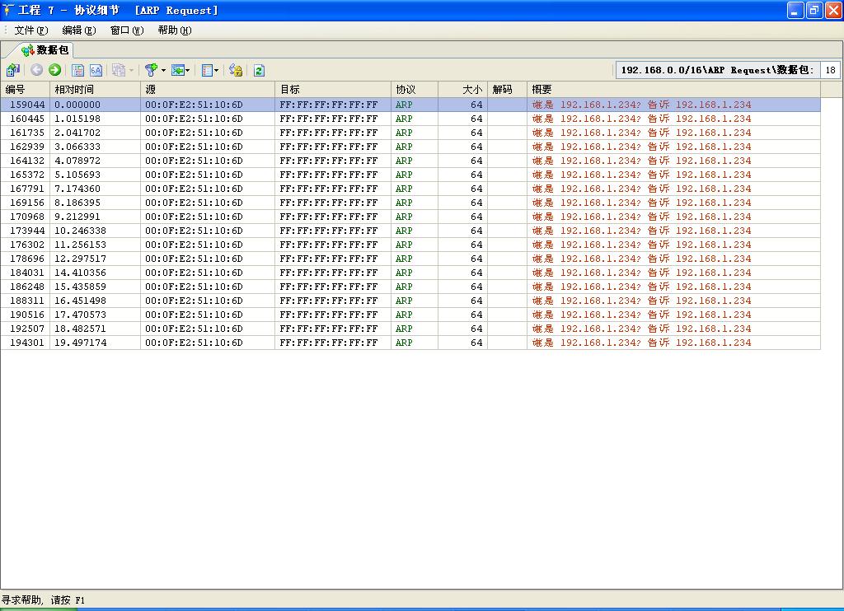Click the save/export packets toolbar icon
Image resolution: width=844 pixels, height=611 pixels.
coord(13,71)
